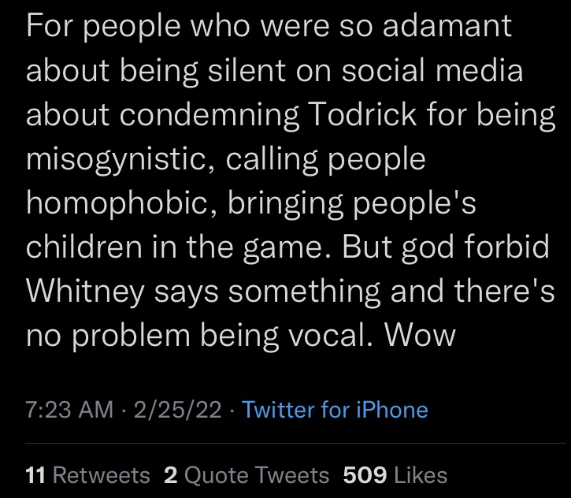Open the 2 Quote Tweets list

(x=247, y=475)
